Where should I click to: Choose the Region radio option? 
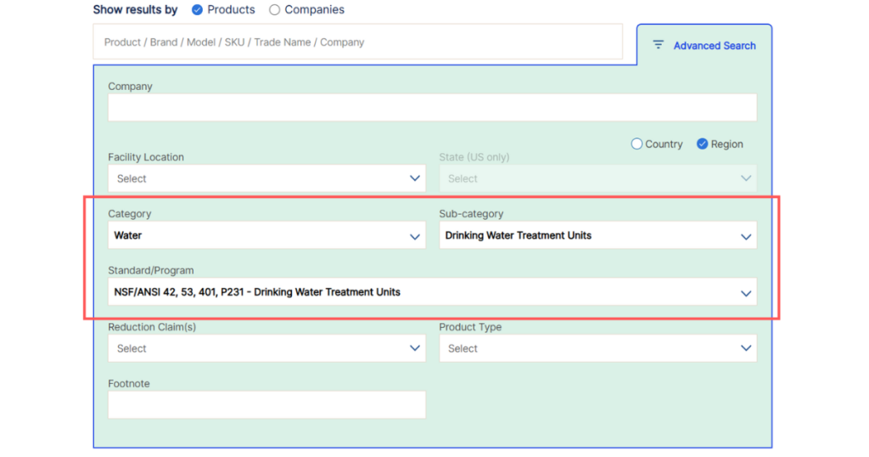[702, 144]
